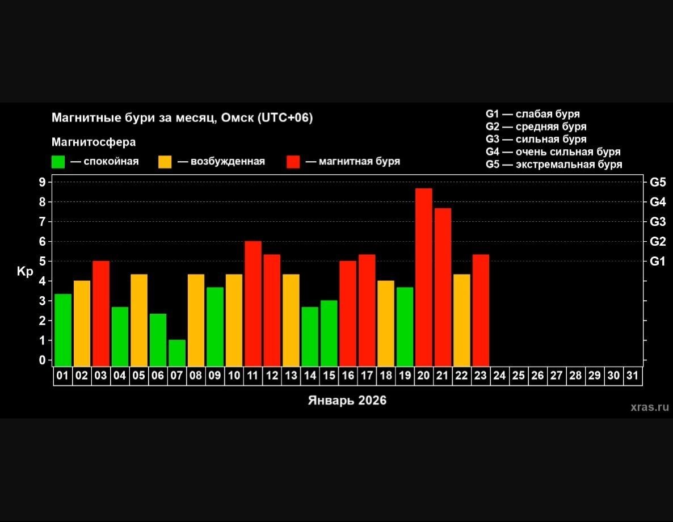The width and height of the screenshot is (673, 522).
Task: Click Kp value 0 on left axis
Action: click(x=42, y=360)
